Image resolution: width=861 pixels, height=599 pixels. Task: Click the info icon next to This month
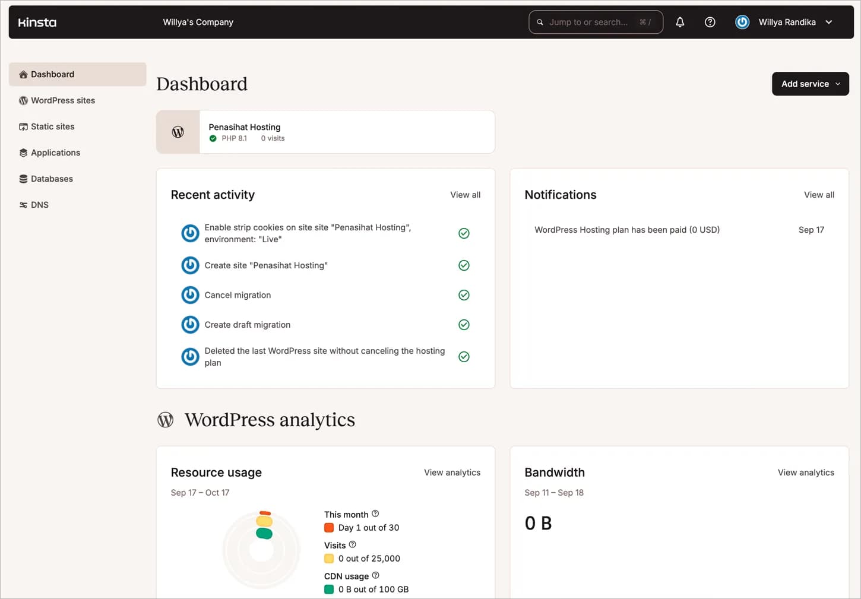(375, 514)
